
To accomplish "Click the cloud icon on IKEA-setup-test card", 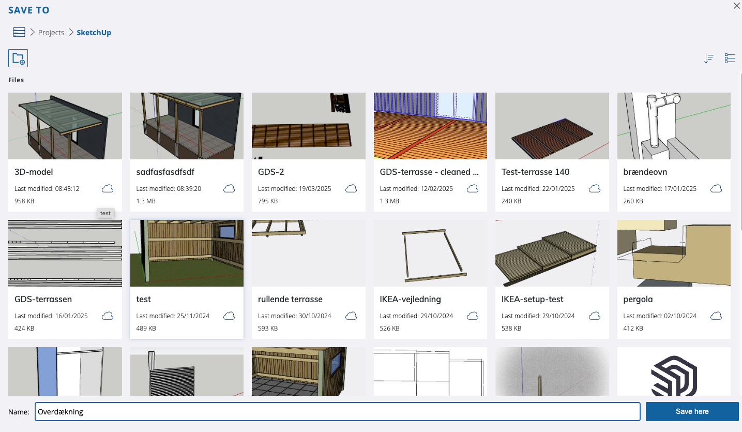I will click(x=595, y=316).
